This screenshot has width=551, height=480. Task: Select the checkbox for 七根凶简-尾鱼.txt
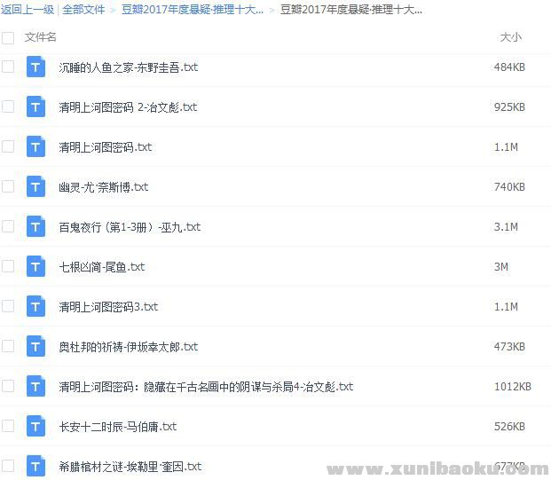pyautogui.click(x=8, y=266)
